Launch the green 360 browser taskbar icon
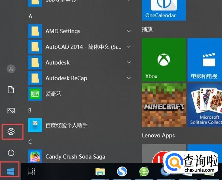The height and width of the screenshot is (180, 222). (x=144, y=172)
